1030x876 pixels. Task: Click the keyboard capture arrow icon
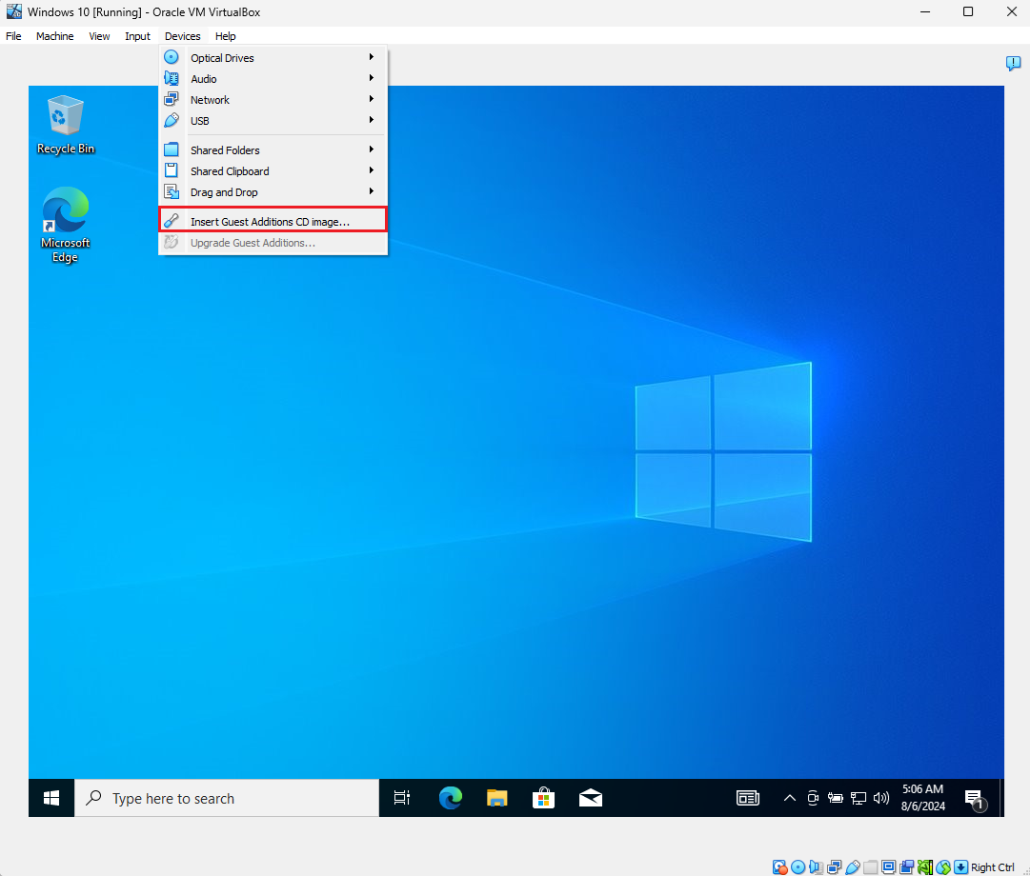click(x=961, y=867)
